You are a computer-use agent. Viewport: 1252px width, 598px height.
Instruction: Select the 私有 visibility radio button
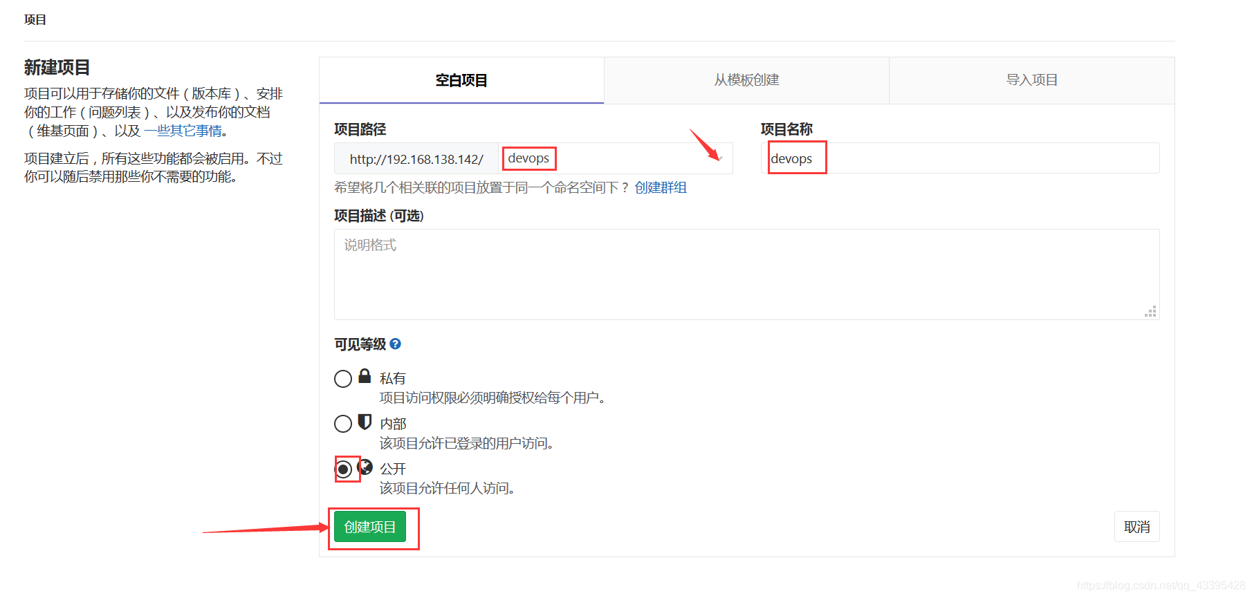point(343,379)
